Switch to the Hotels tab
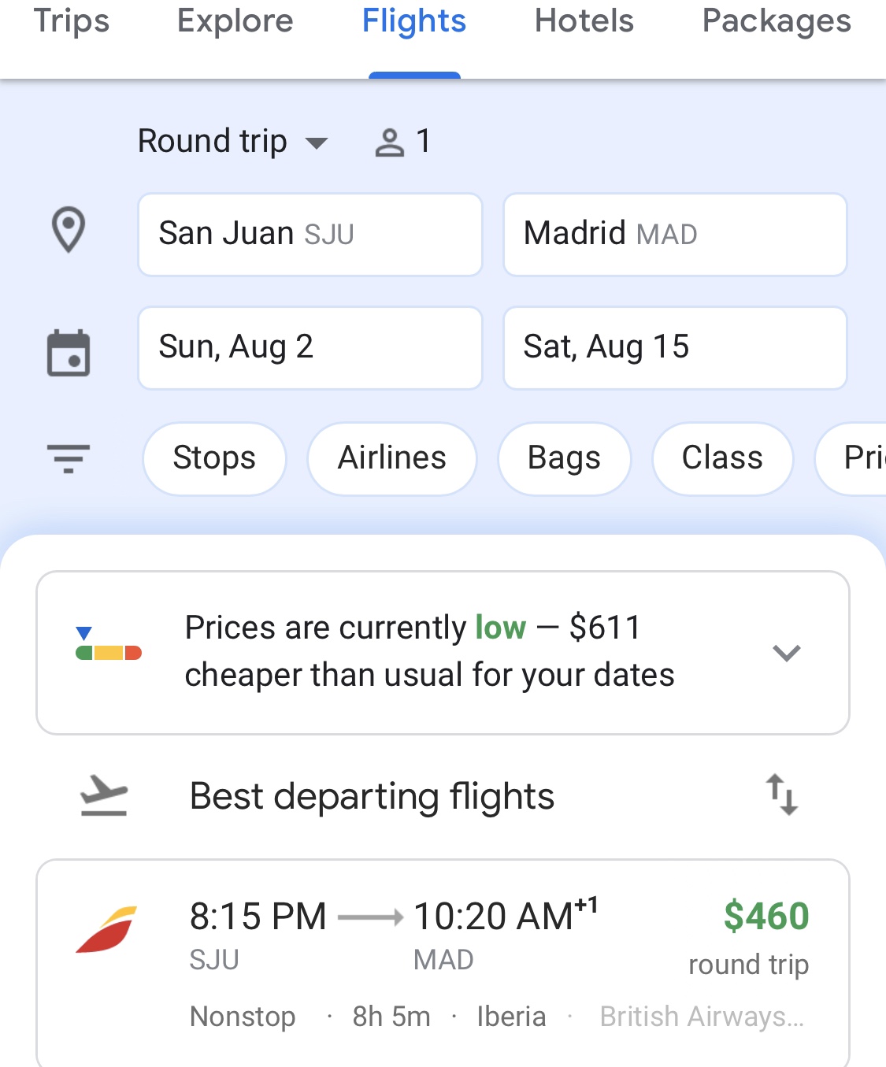Viewport: 886px width, 1067px height. tap(584, 21)
